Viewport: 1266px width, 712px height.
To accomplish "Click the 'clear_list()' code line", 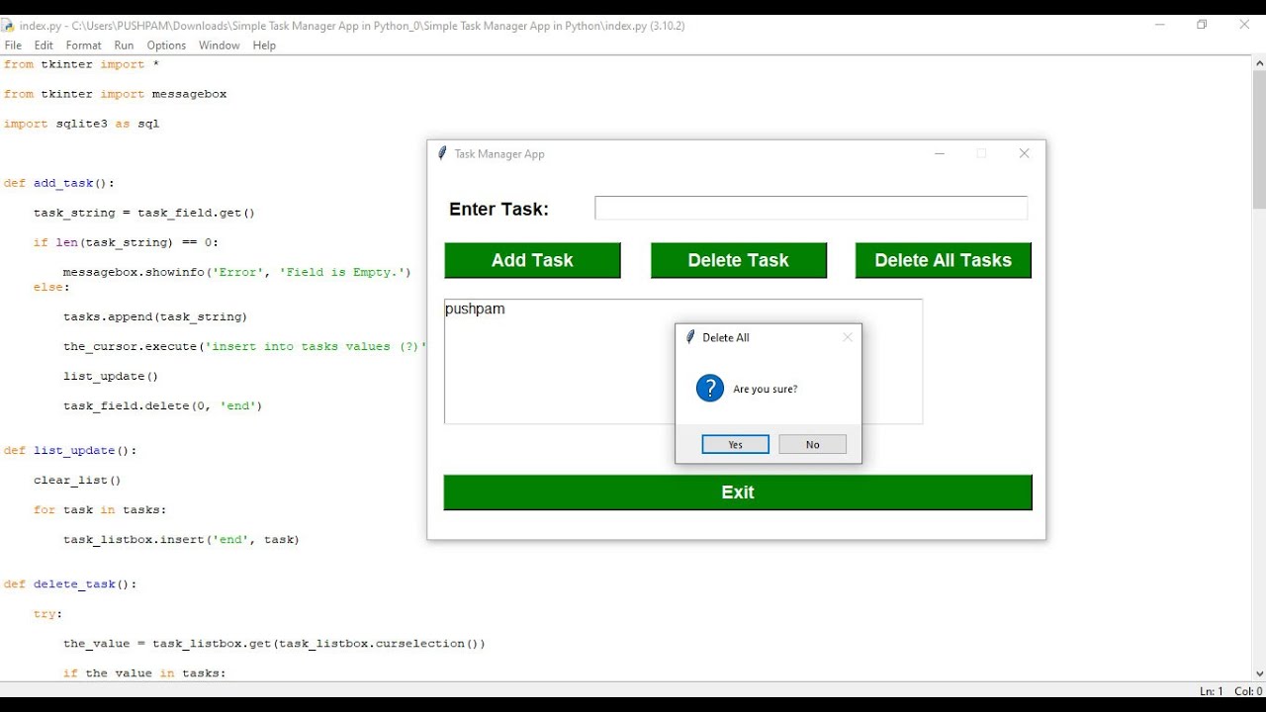I will (77, 481).
